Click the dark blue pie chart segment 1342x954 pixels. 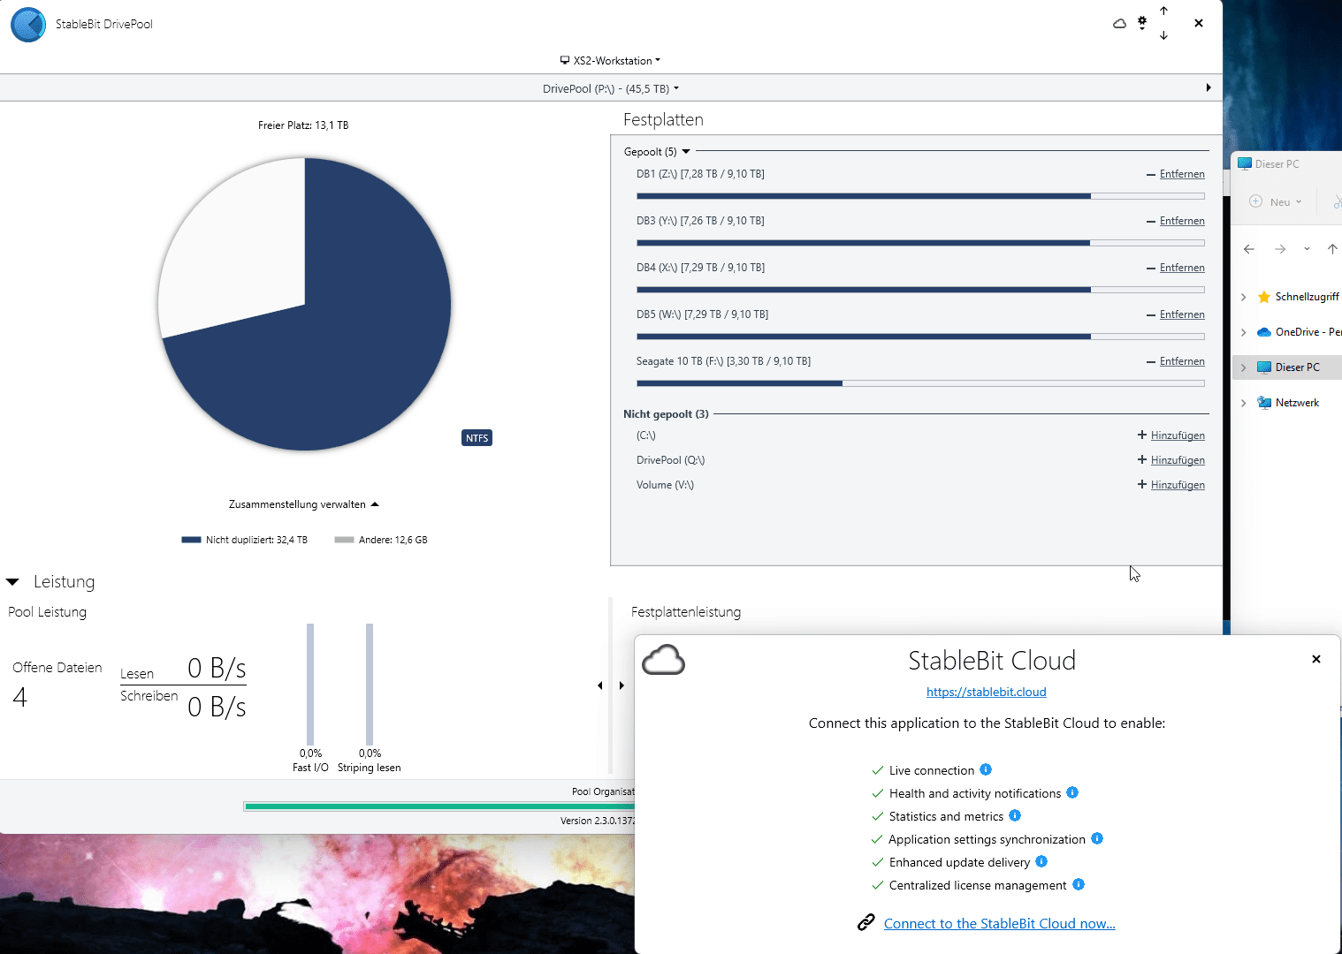[354, 353]
